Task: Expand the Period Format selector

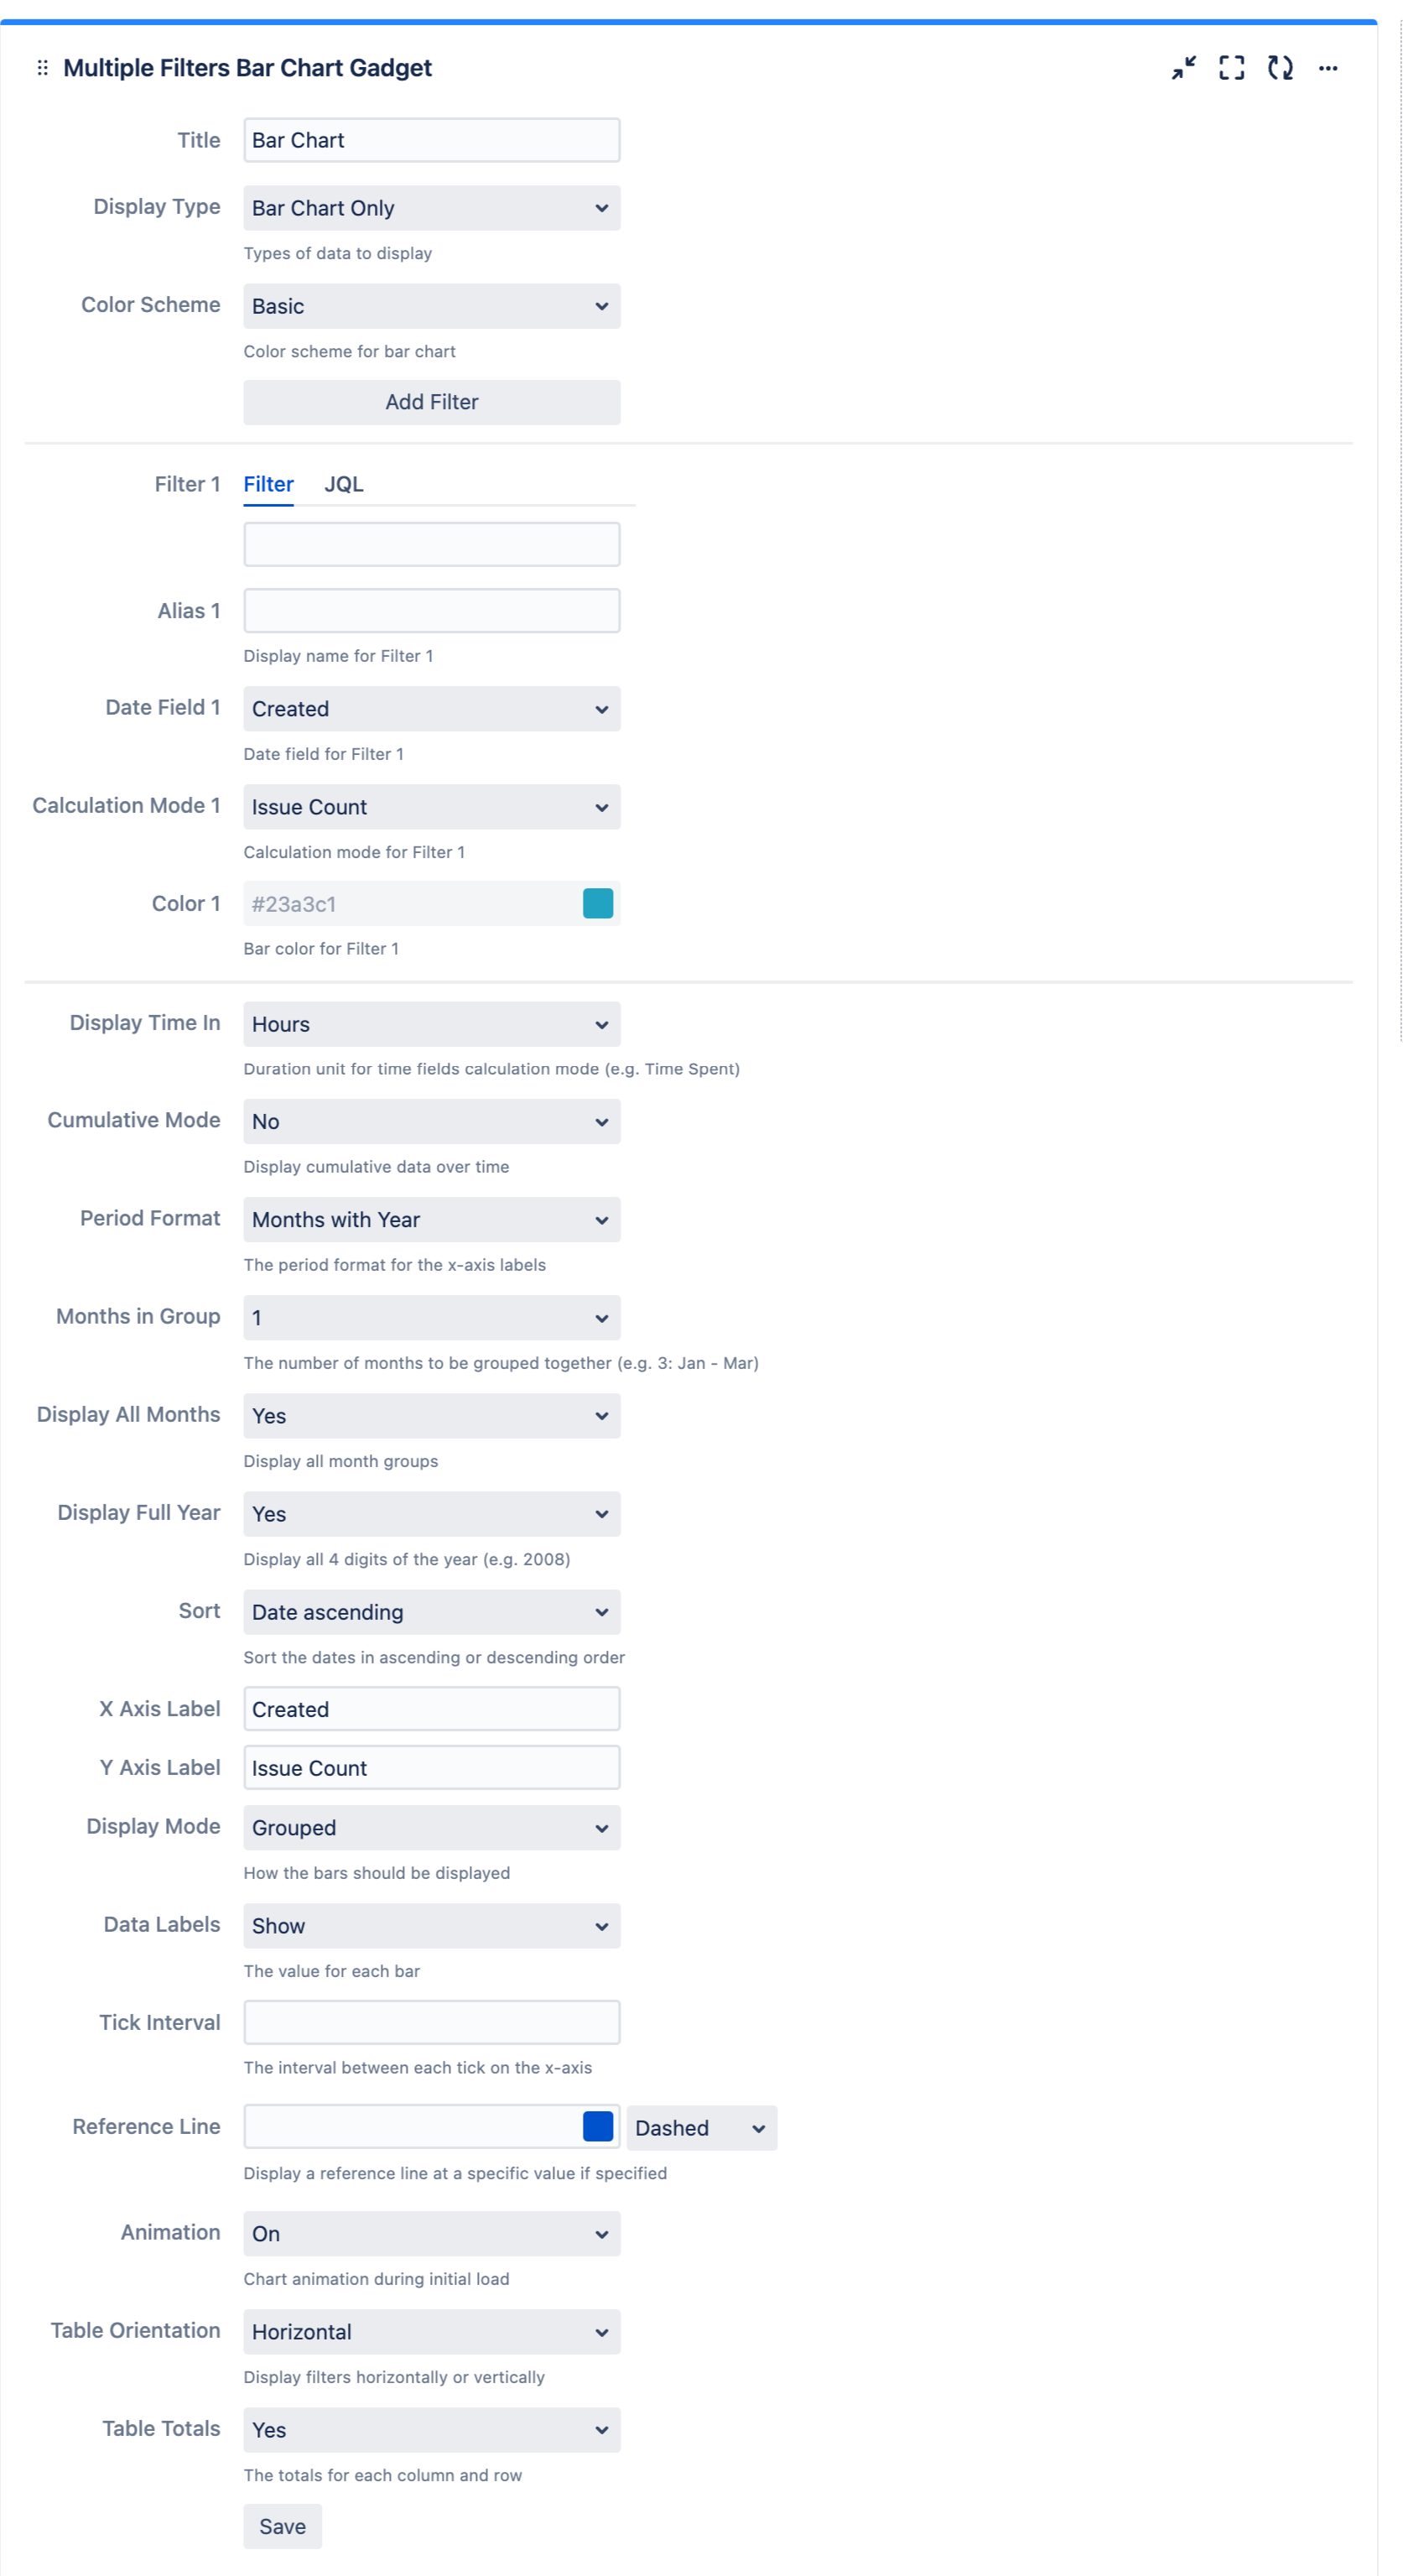Action: [x=431, y=1219]
